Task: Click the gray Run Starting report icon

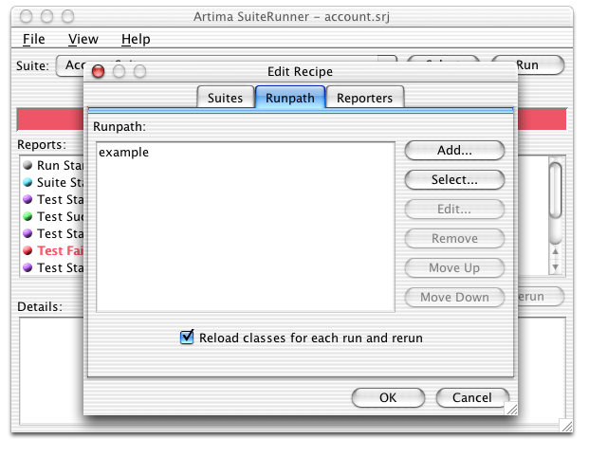Action: coord(28,165)
